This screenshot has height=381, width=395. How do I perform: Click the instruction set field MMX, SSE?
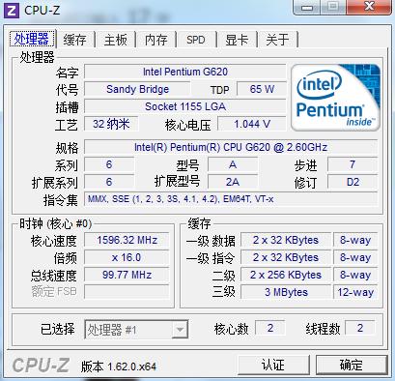(x=231, y=199)
